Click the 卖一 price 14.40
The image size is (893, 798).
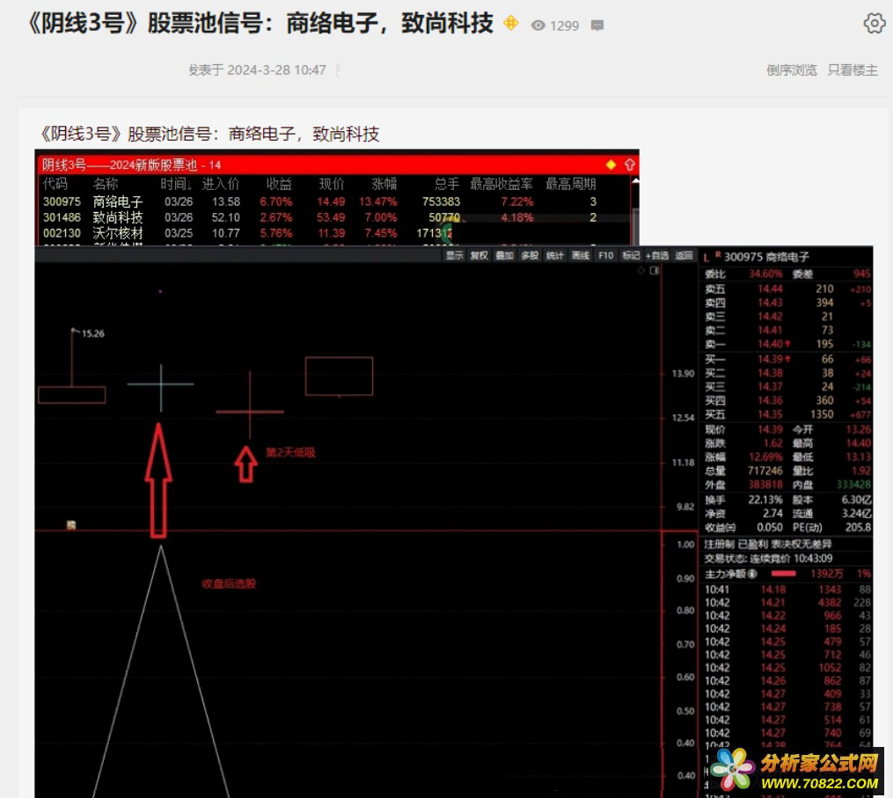point(770,344)
